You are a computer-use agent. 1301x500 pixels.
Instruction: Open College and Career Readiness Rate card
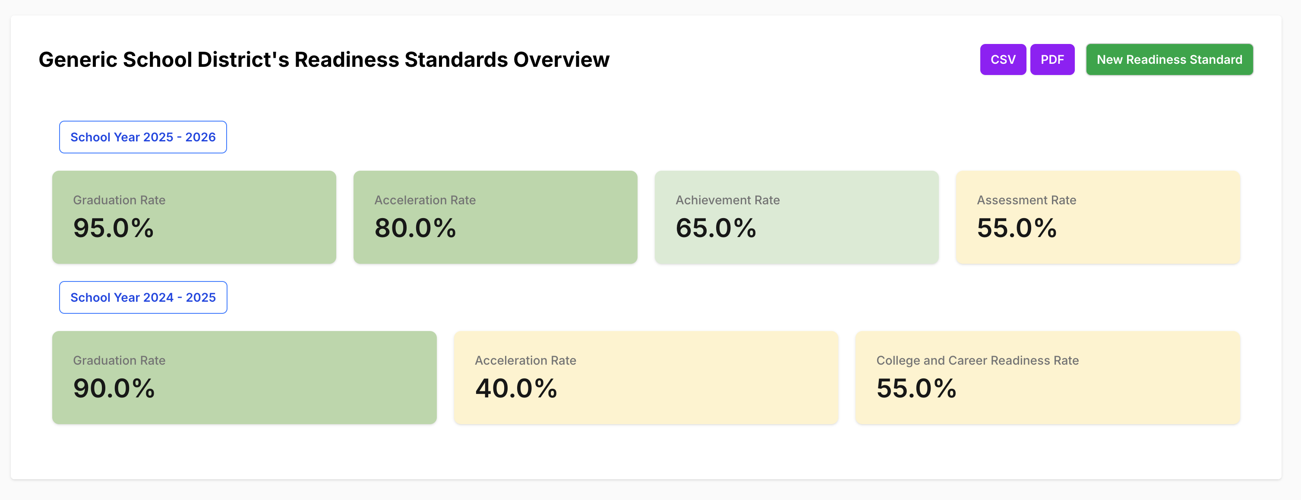click(x=1048, y=378)
